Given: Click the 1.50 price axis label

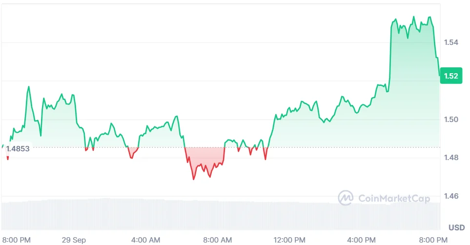Looking at the screenshot, I should 451,120.
